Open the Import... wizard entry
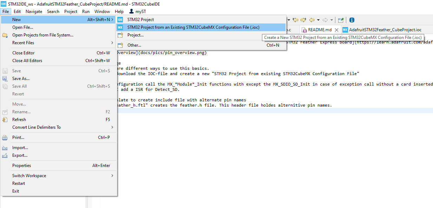 (58, 148)
